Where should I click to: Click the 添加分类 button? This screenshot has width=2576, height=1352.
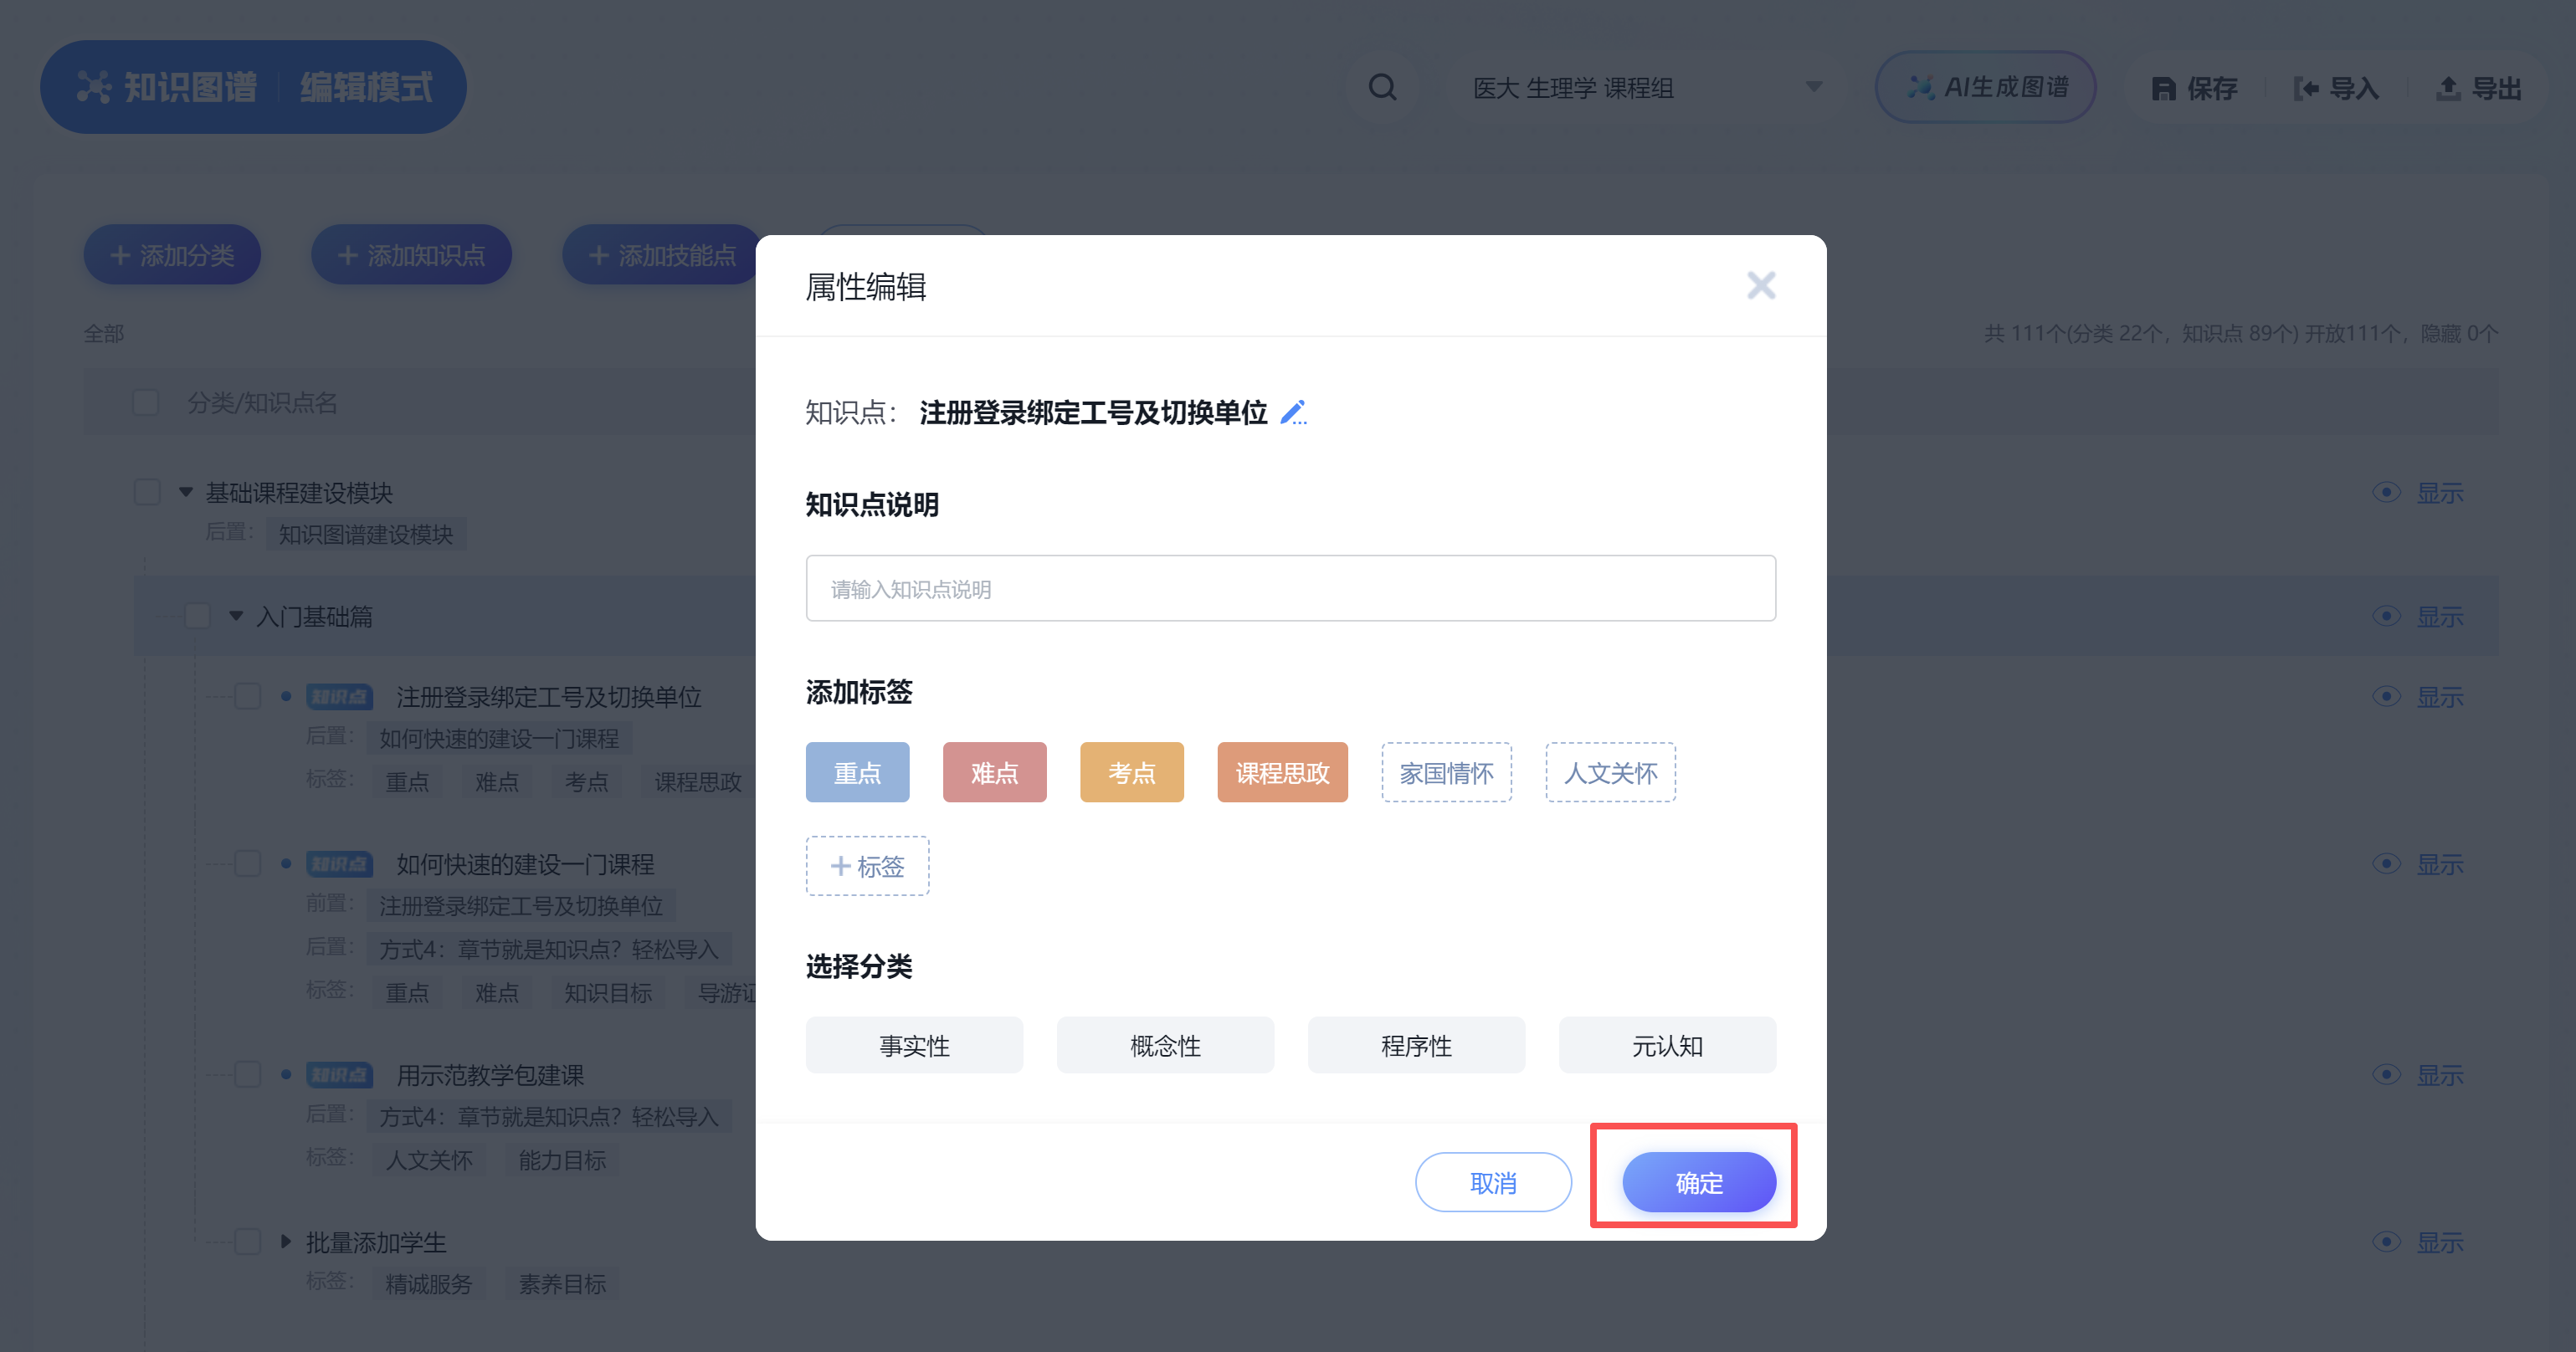(x=172, y=255)
